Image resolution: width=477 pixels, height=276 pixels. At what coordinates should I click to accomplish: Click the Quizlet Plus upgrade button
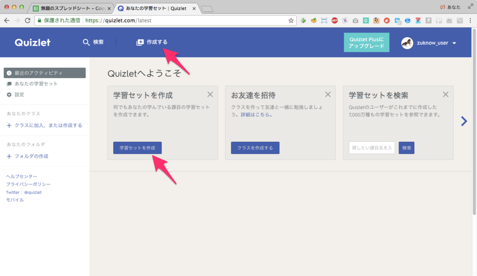click(367, 42)
